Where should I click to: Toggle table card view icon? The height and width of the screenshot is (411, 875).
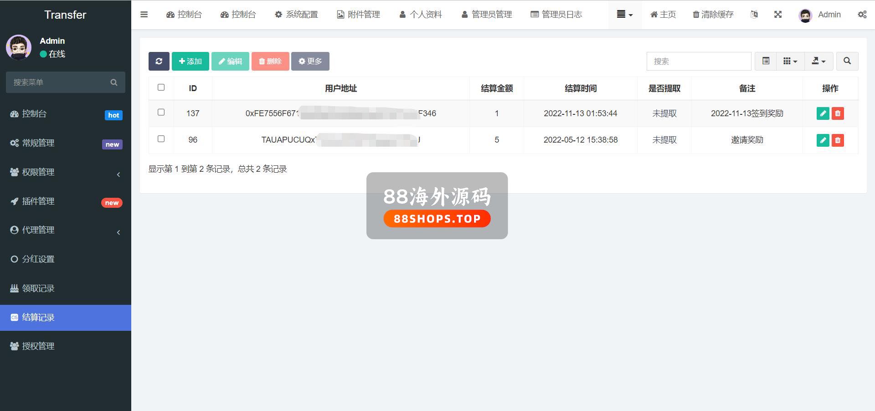click(766, 61)
